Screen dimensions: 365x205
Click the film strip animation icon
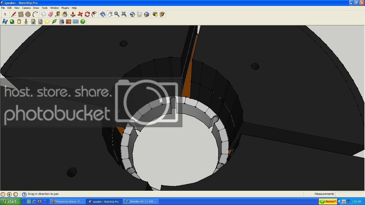coord(68,21)
